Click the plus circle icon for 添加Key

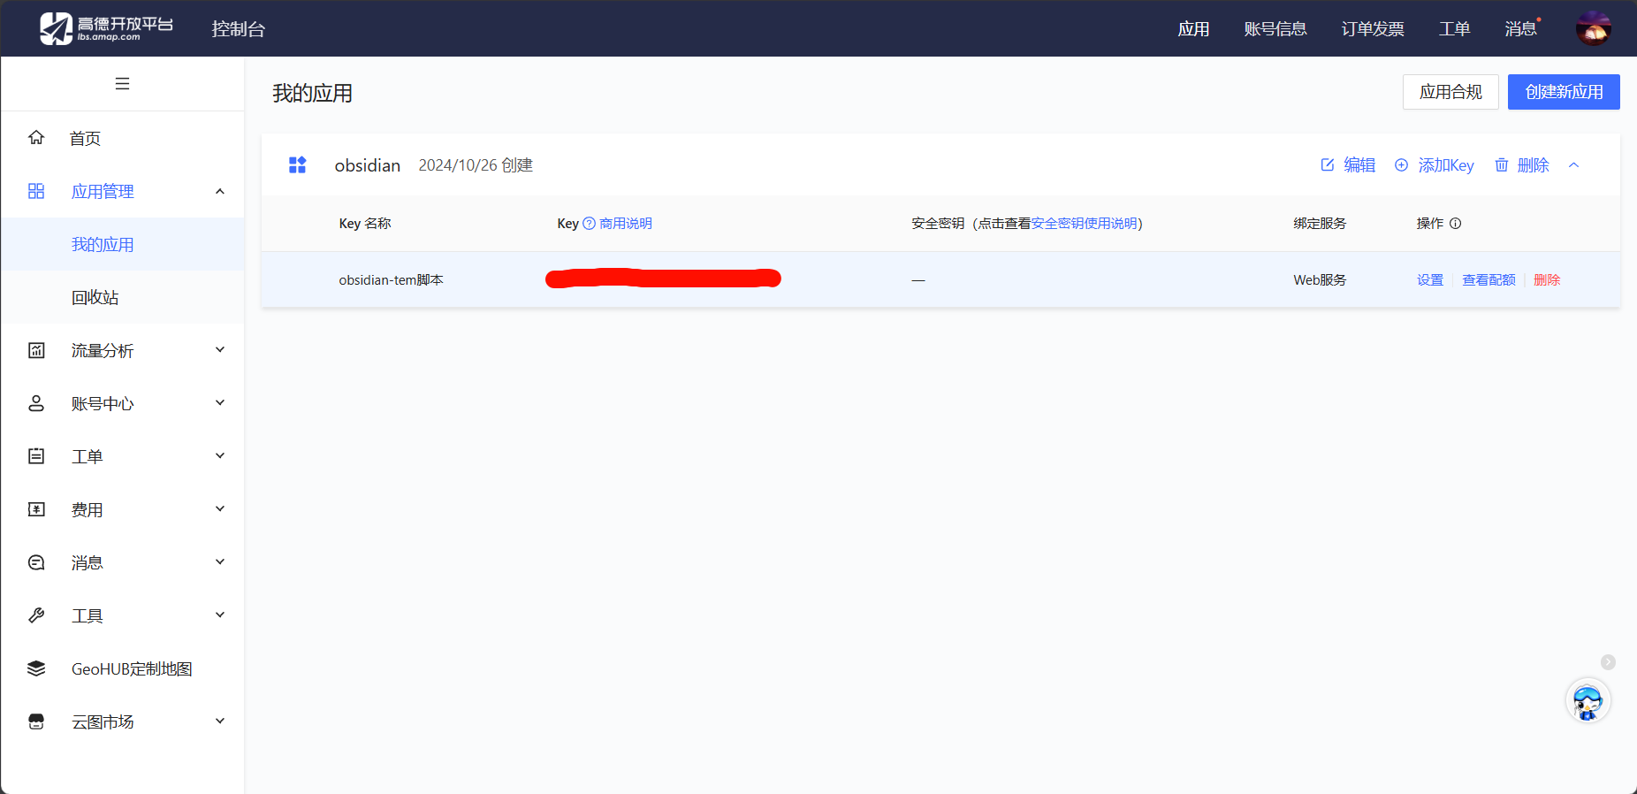click(1402, 165)
